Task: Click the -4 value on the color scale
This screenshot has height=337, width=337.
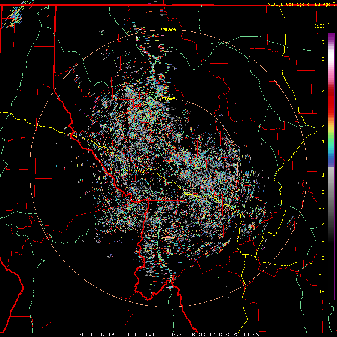Action: (x=322, y=225)
